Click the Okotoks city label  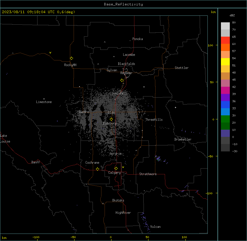118,200
